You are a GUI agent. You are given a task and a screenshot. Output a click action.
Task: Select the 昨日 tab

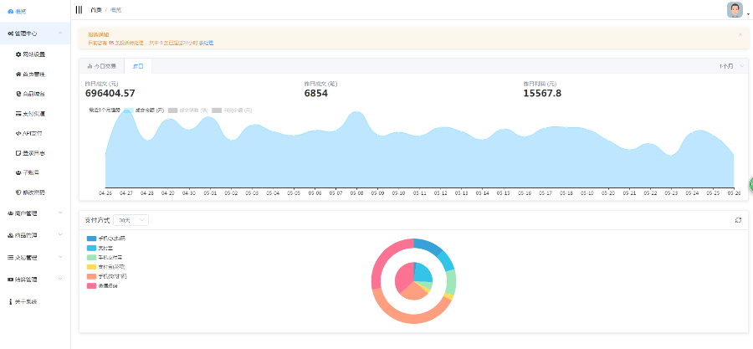138,66
